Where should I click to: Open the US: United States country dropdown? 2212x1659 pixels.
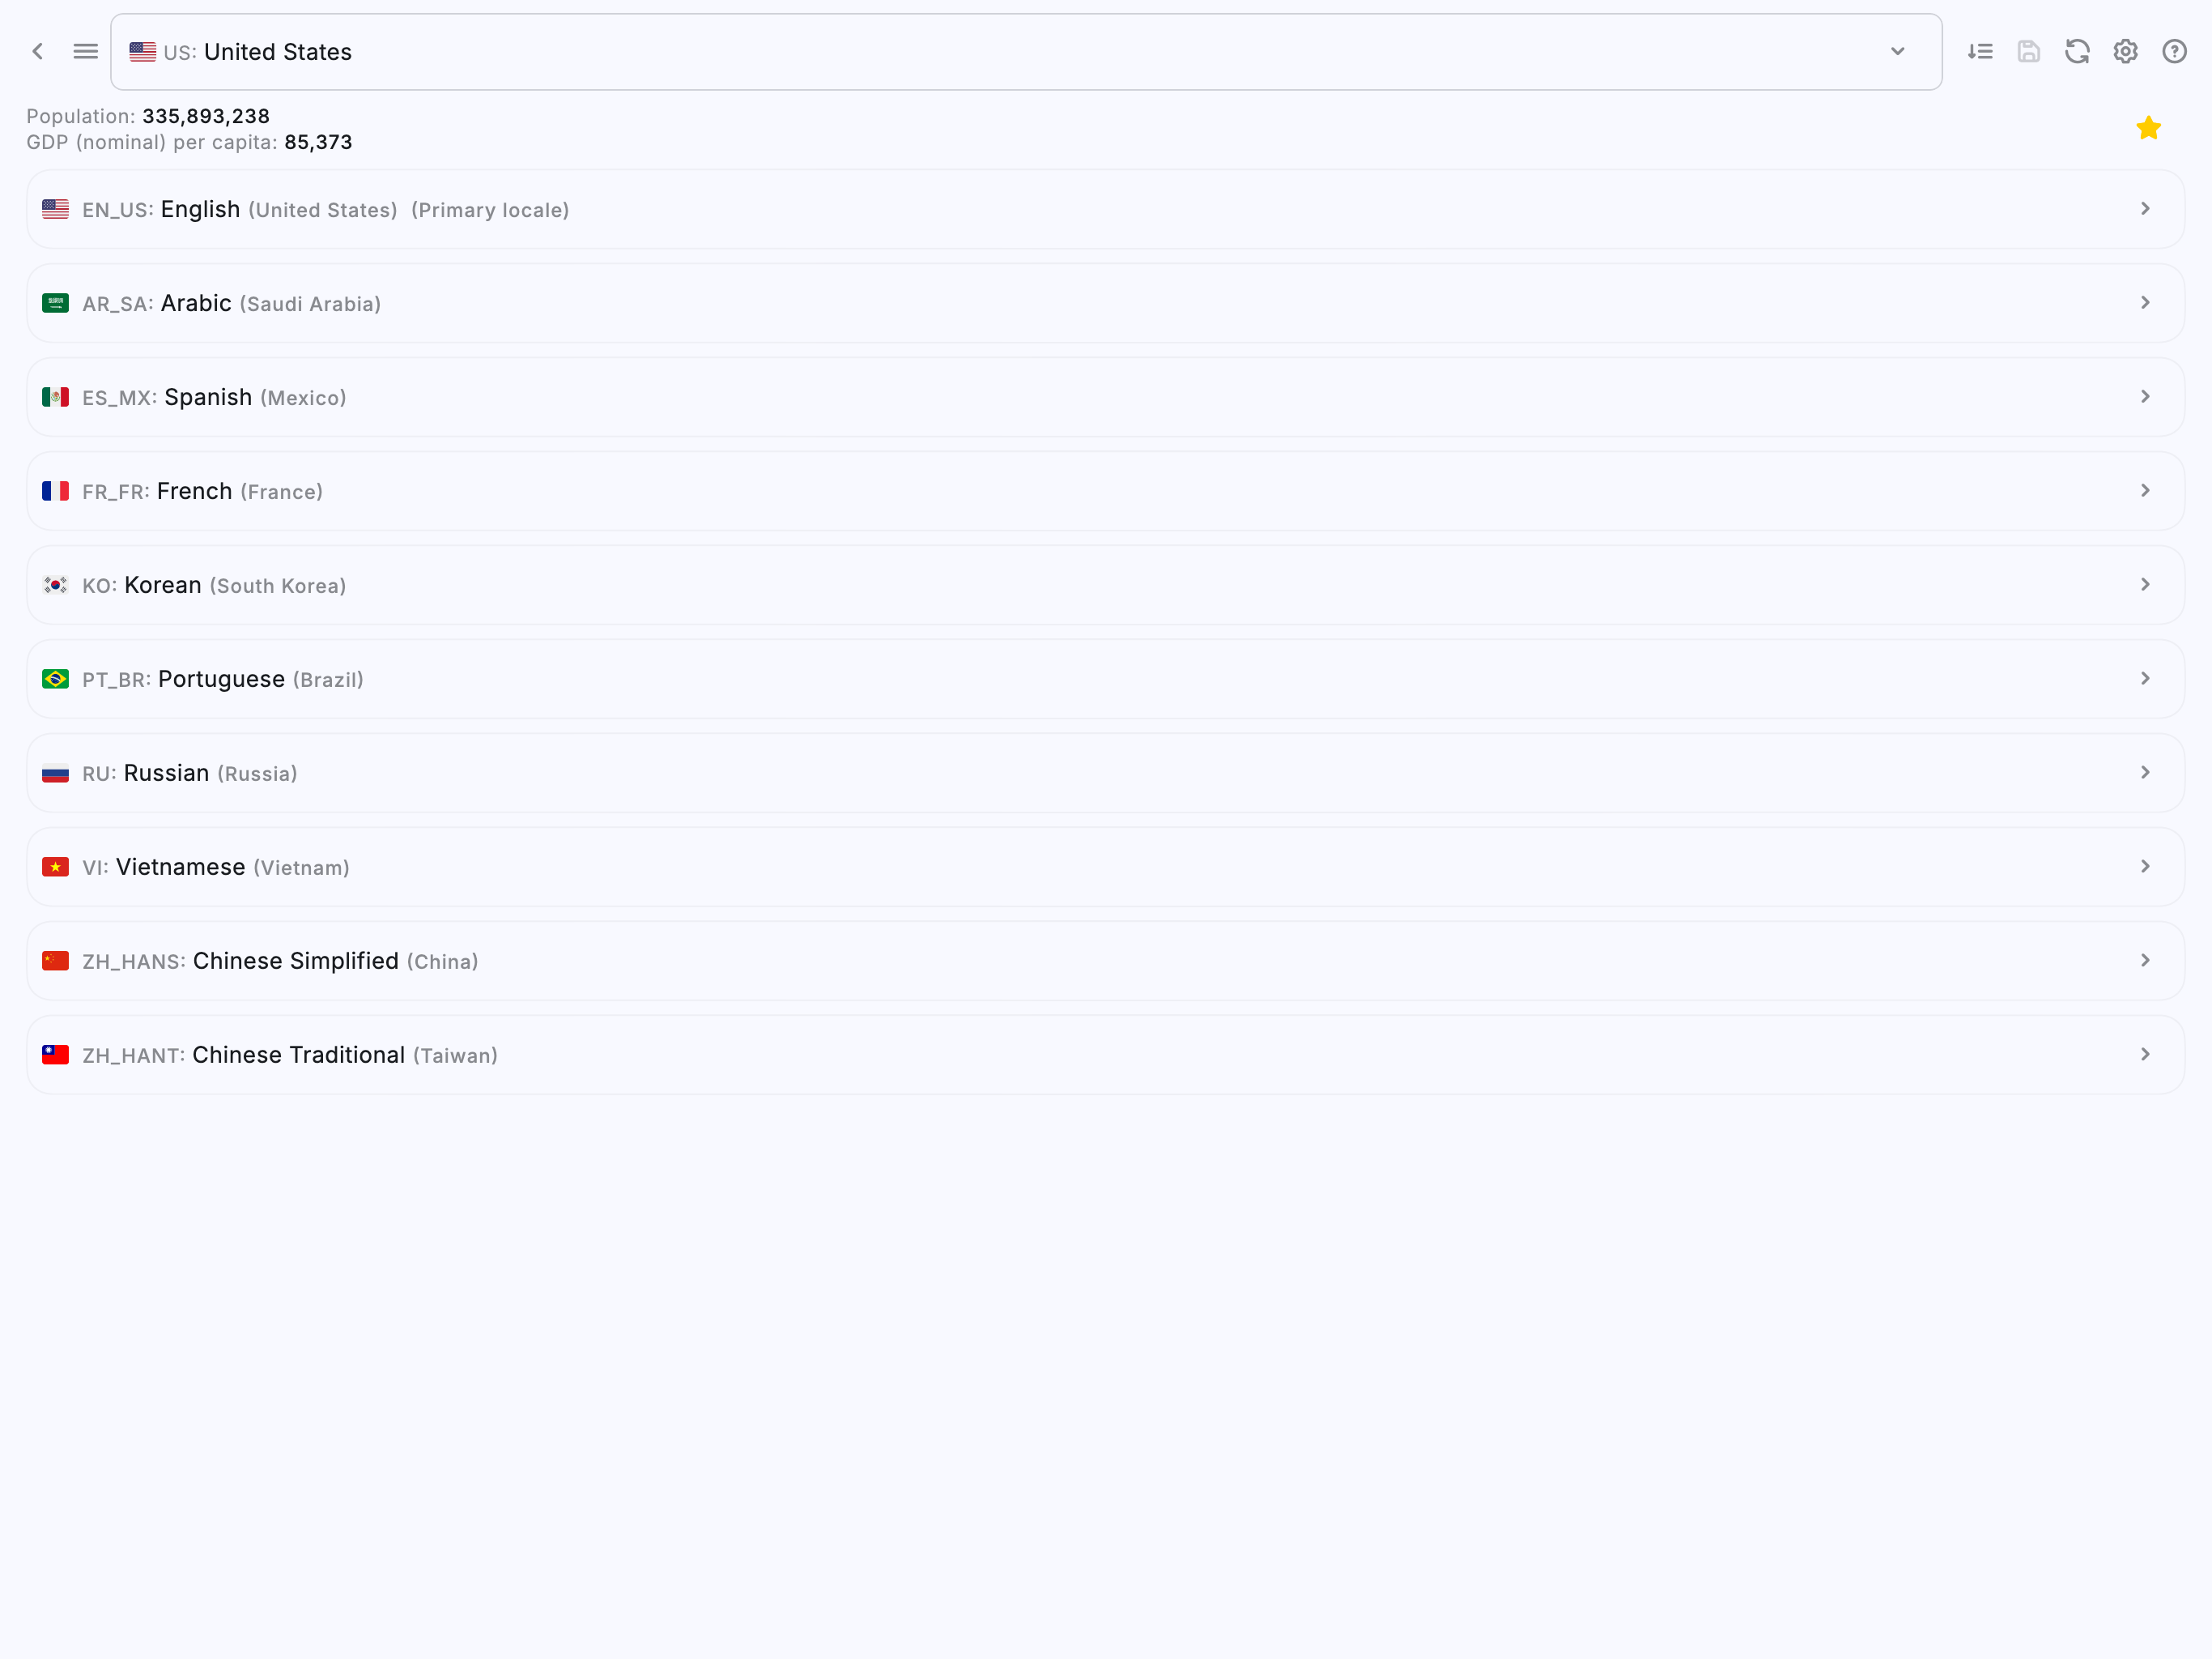coord(1026,52)
